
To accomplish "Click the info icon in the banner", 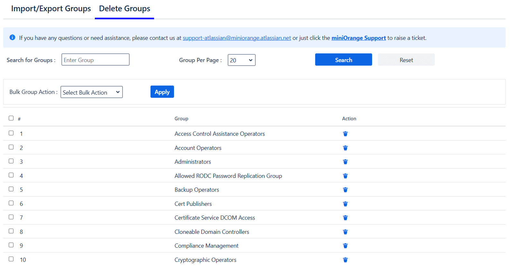I will pos(12,38).
